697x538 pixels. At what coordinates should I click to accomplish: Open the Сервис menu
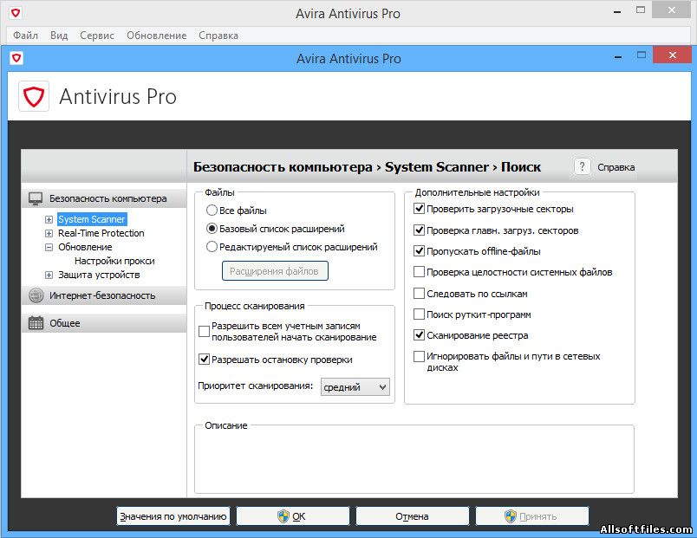97,36
